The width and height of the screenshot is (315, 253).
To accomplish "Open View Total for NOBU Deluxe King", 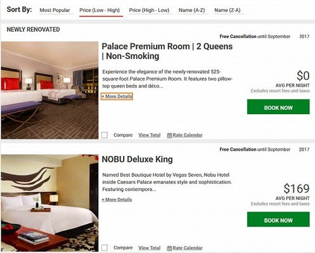I will 150,248.
